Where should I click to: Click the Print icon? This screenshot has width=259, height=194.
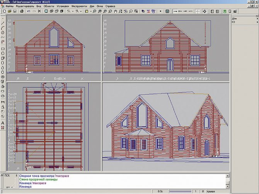point(22,11)
